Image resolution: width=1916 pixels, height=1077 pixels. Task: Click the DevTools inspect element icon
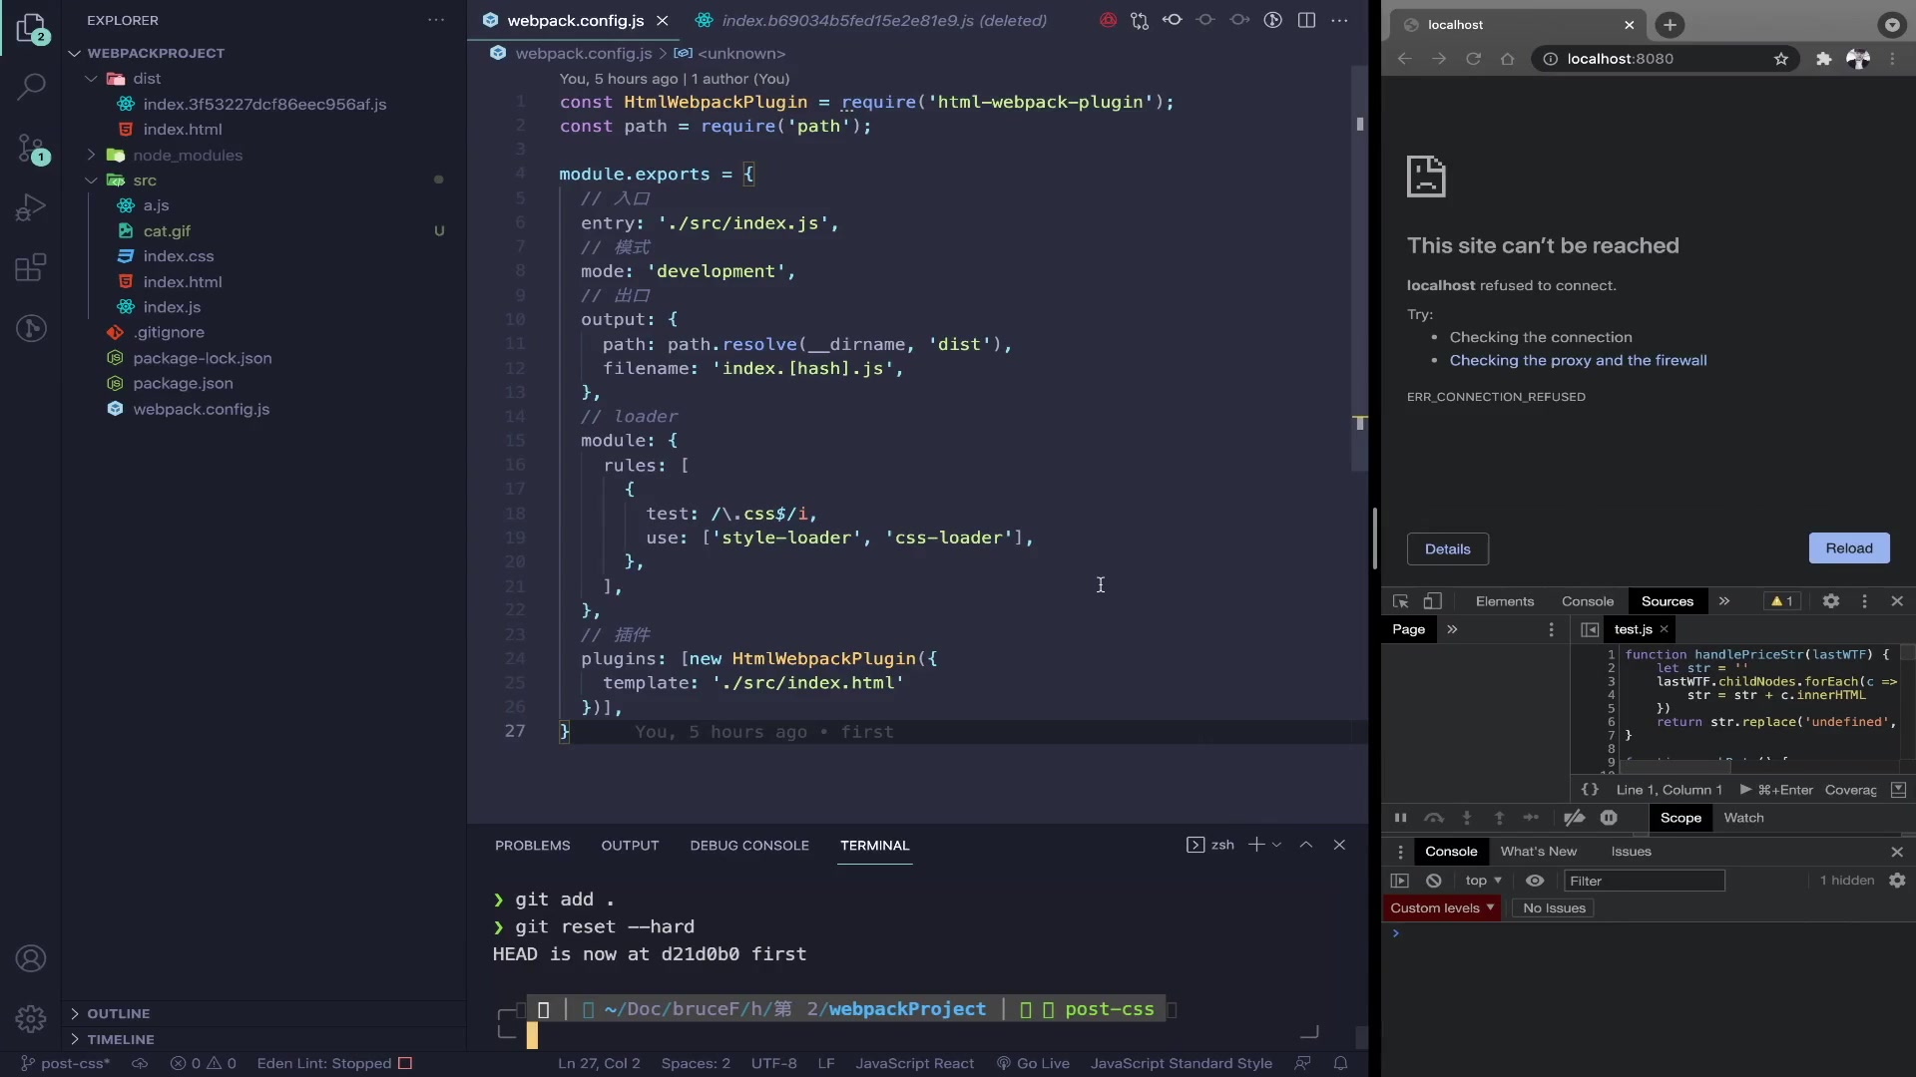(1400, 601)
